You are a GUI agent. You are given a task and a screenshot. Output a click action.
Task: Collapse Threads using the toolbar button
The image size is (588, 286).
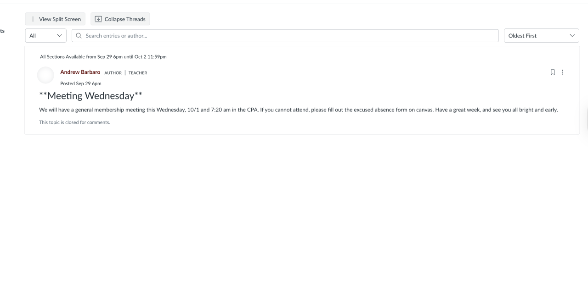pyautogui.click(x=120, y=19)
